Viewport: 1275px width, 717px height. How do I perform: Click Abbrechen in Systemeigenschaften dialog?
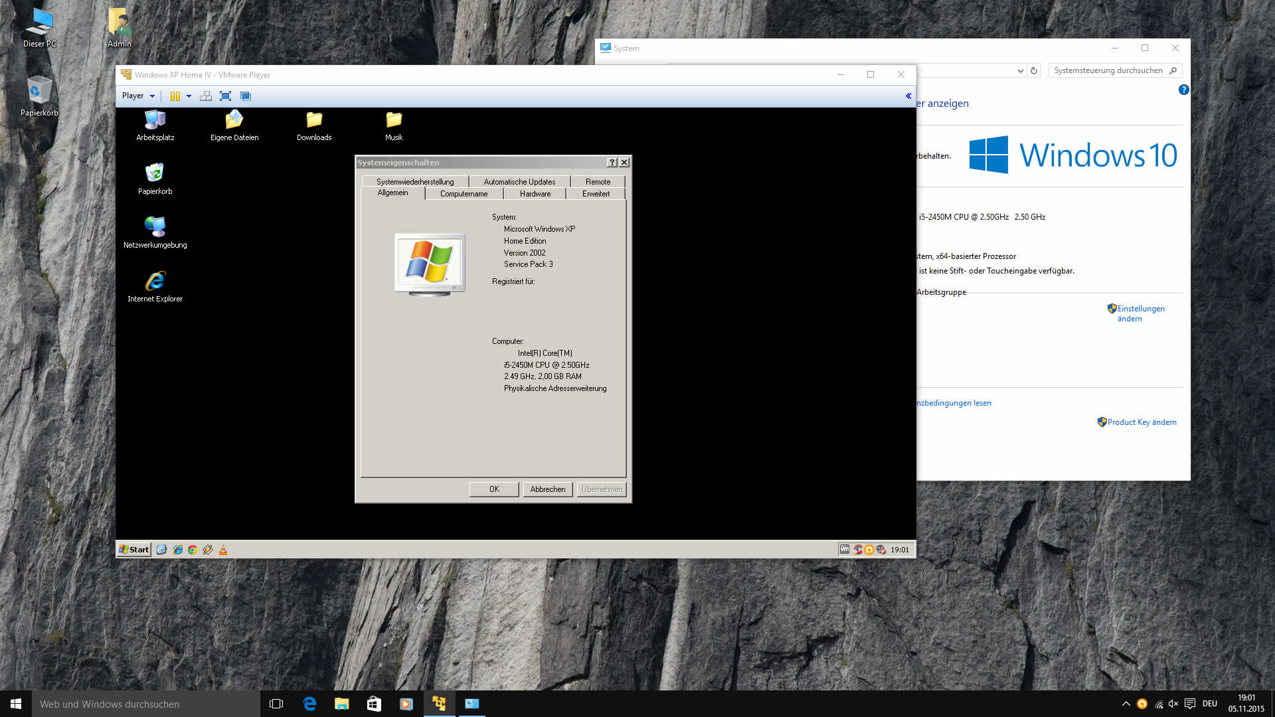(x=548, y=489)
